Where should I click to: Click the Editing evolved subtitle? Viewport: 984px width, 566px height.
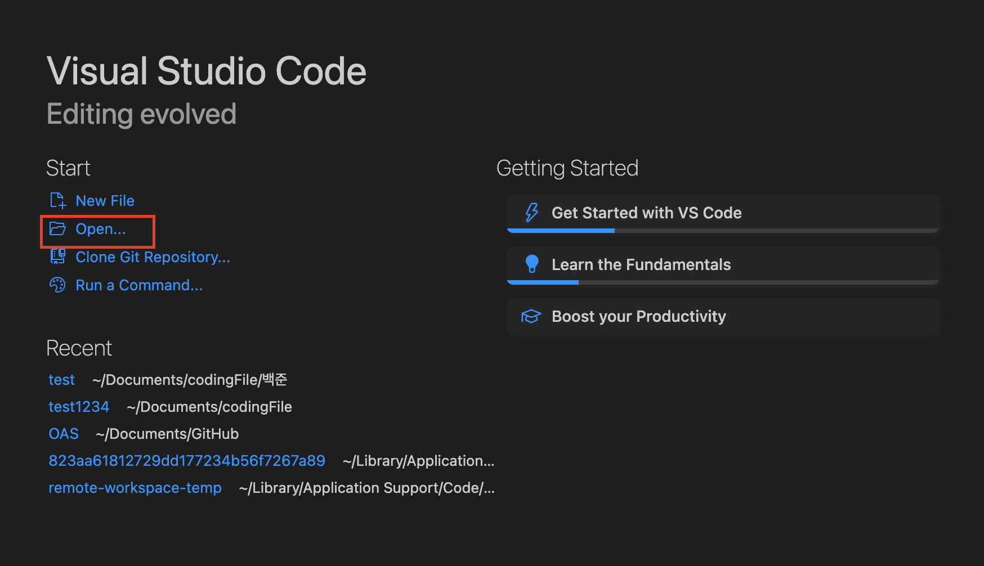click(x=141, y=114)
